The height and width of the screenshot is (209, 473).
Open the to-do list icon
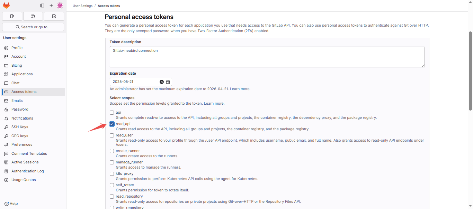(x=54, y=16)
